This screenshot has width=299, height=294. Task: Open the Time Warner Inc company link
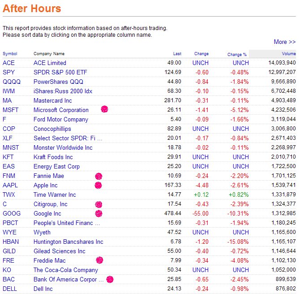click(55, 195)
